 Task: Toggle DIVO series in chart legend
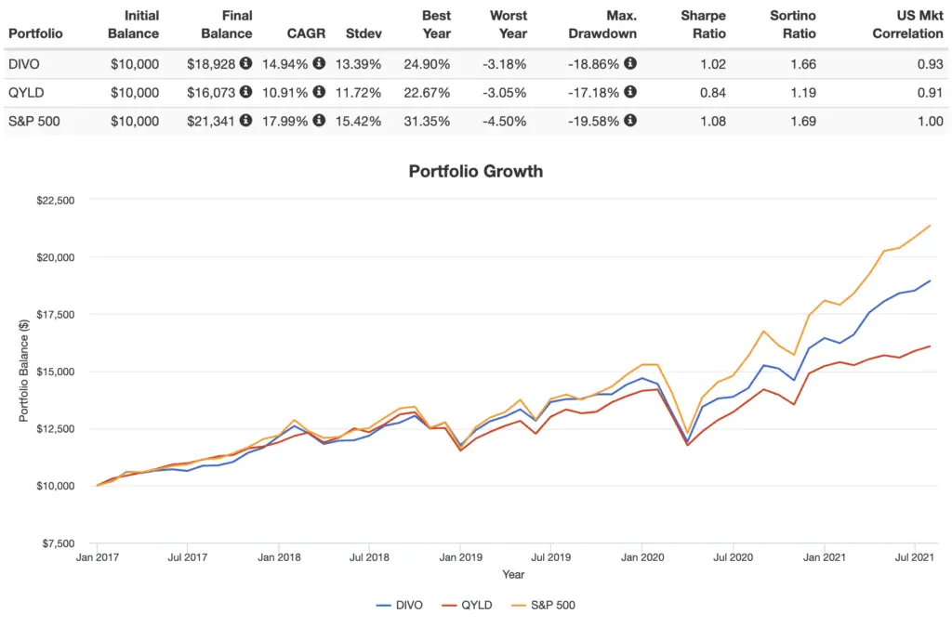(x=399, y=605)
